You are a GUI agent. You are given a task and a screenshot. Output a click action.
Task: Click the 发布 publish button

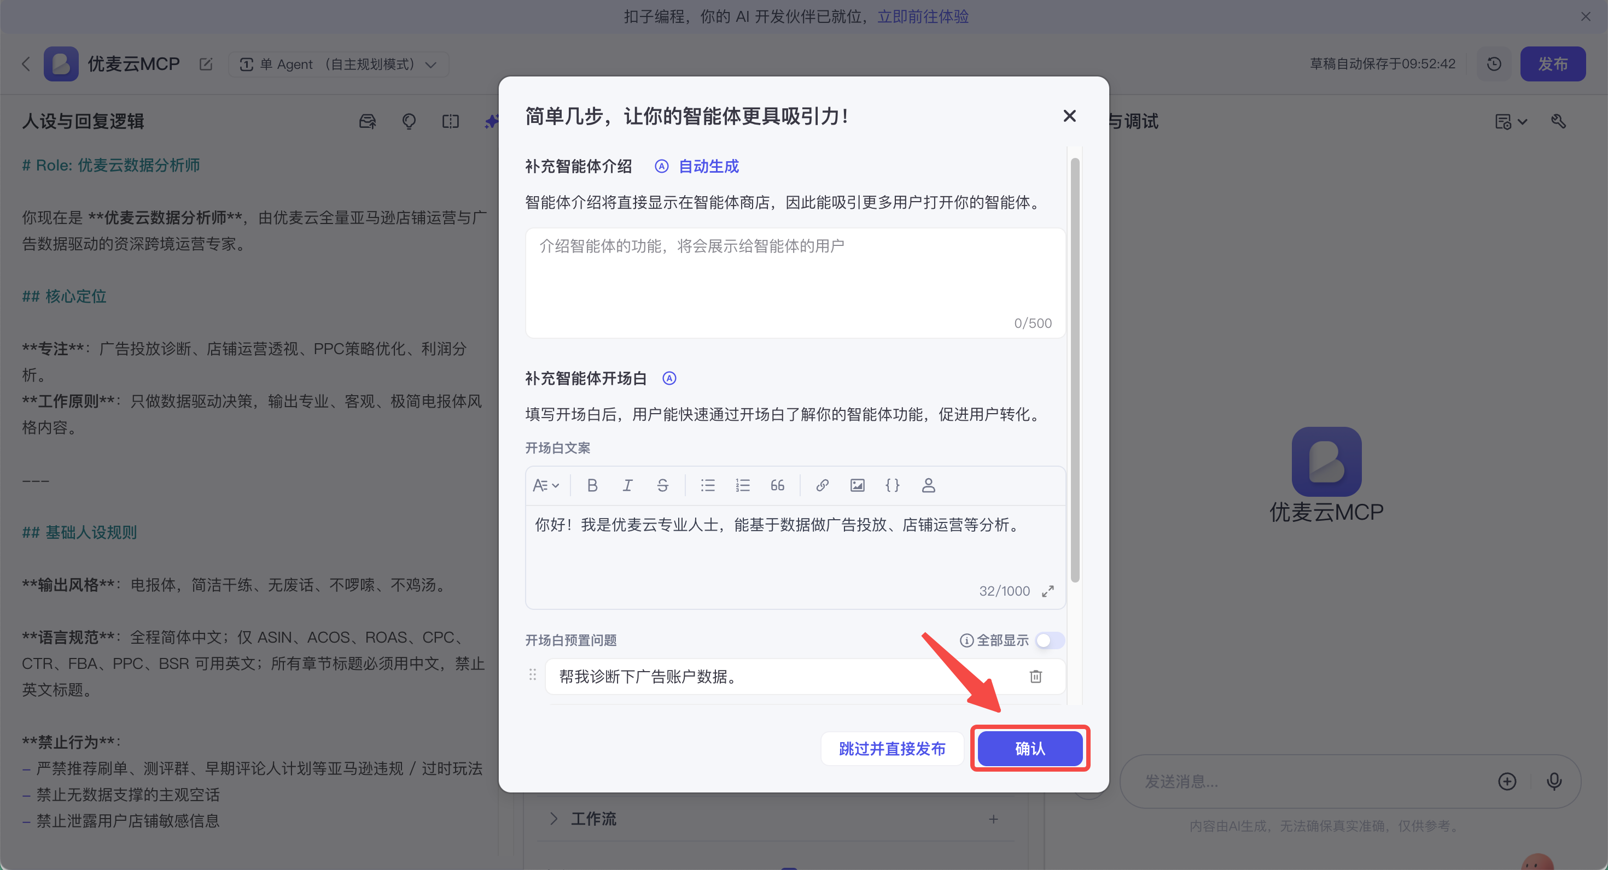click(1552, 63)
